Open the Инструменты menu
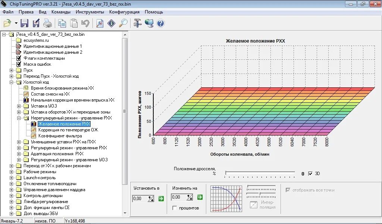Viewport: 382px width, 224px height. tap(90, 12)
